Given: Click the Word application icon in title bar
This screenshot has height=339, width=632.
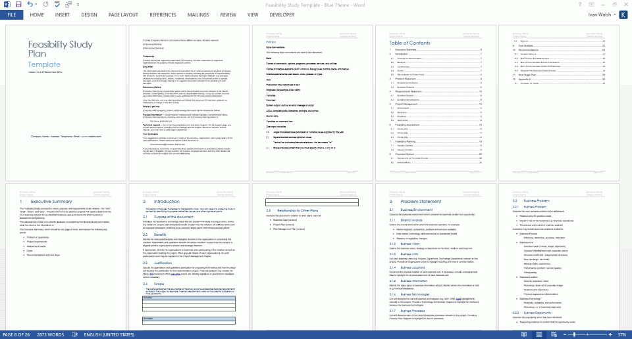Looking at the screenshot, I should (7, 5).
